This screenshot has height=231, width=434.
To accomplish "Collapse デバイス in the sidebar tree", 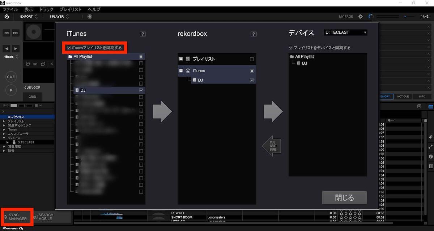I will click(4, 138).
